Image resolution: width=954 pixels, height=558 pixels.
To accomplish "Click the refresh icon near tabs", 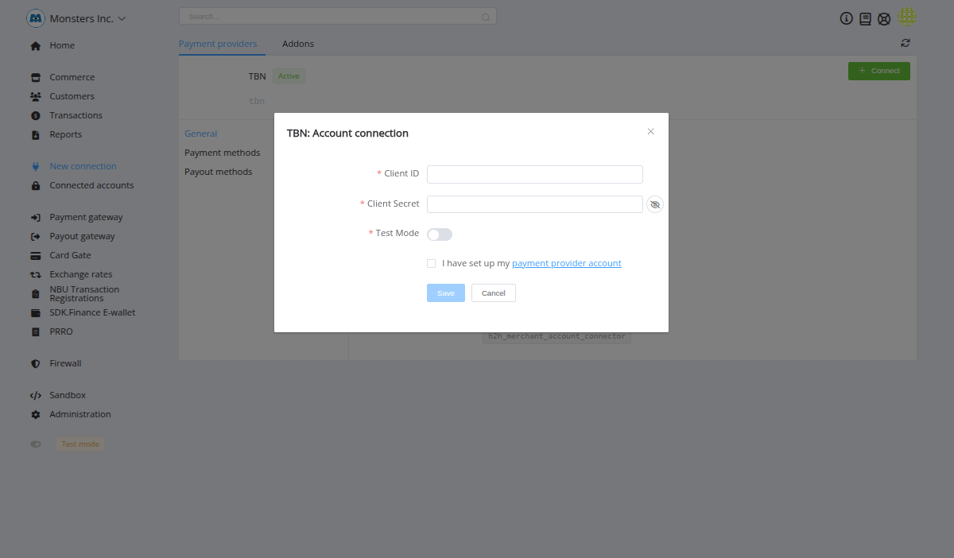I will [906, 43].
